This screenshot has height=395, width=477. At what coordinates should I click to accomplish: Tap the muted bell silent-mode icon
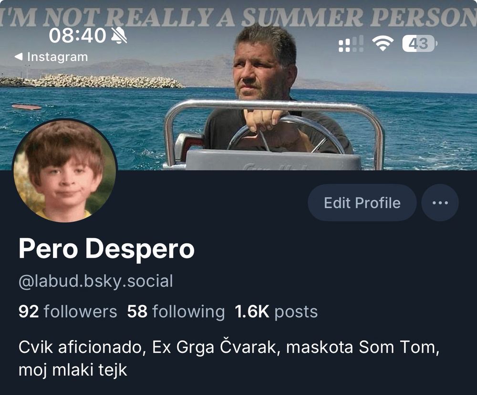coord(119,36)
